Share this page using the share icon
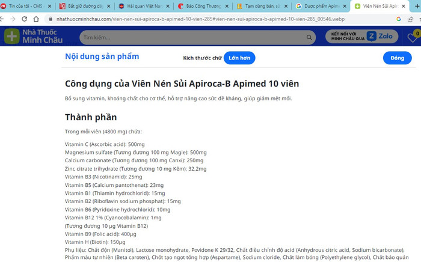The width and height of the screenshot is (421, 262). (x=410, y=19)
